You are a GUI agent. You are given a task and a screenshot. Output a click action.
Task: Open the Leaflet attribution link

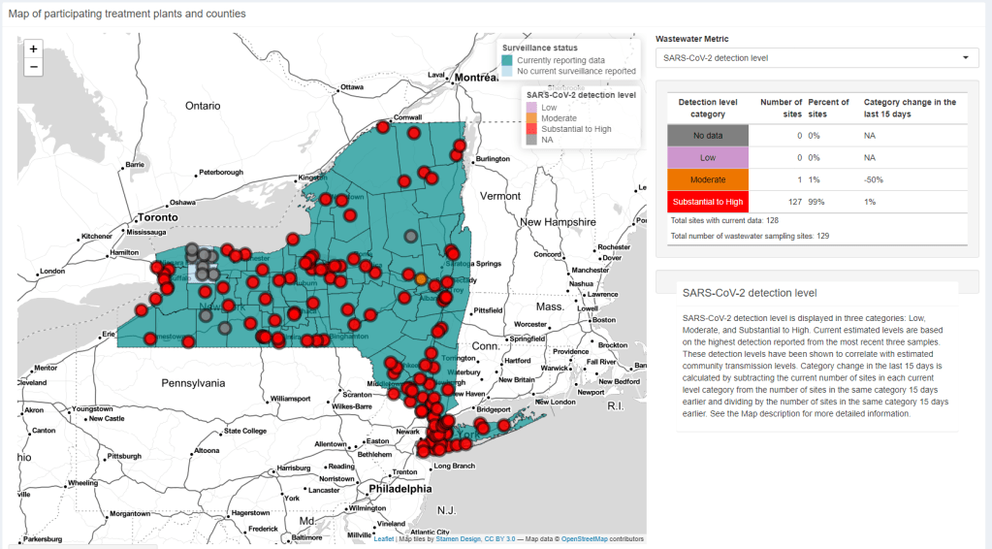(384, 538)
